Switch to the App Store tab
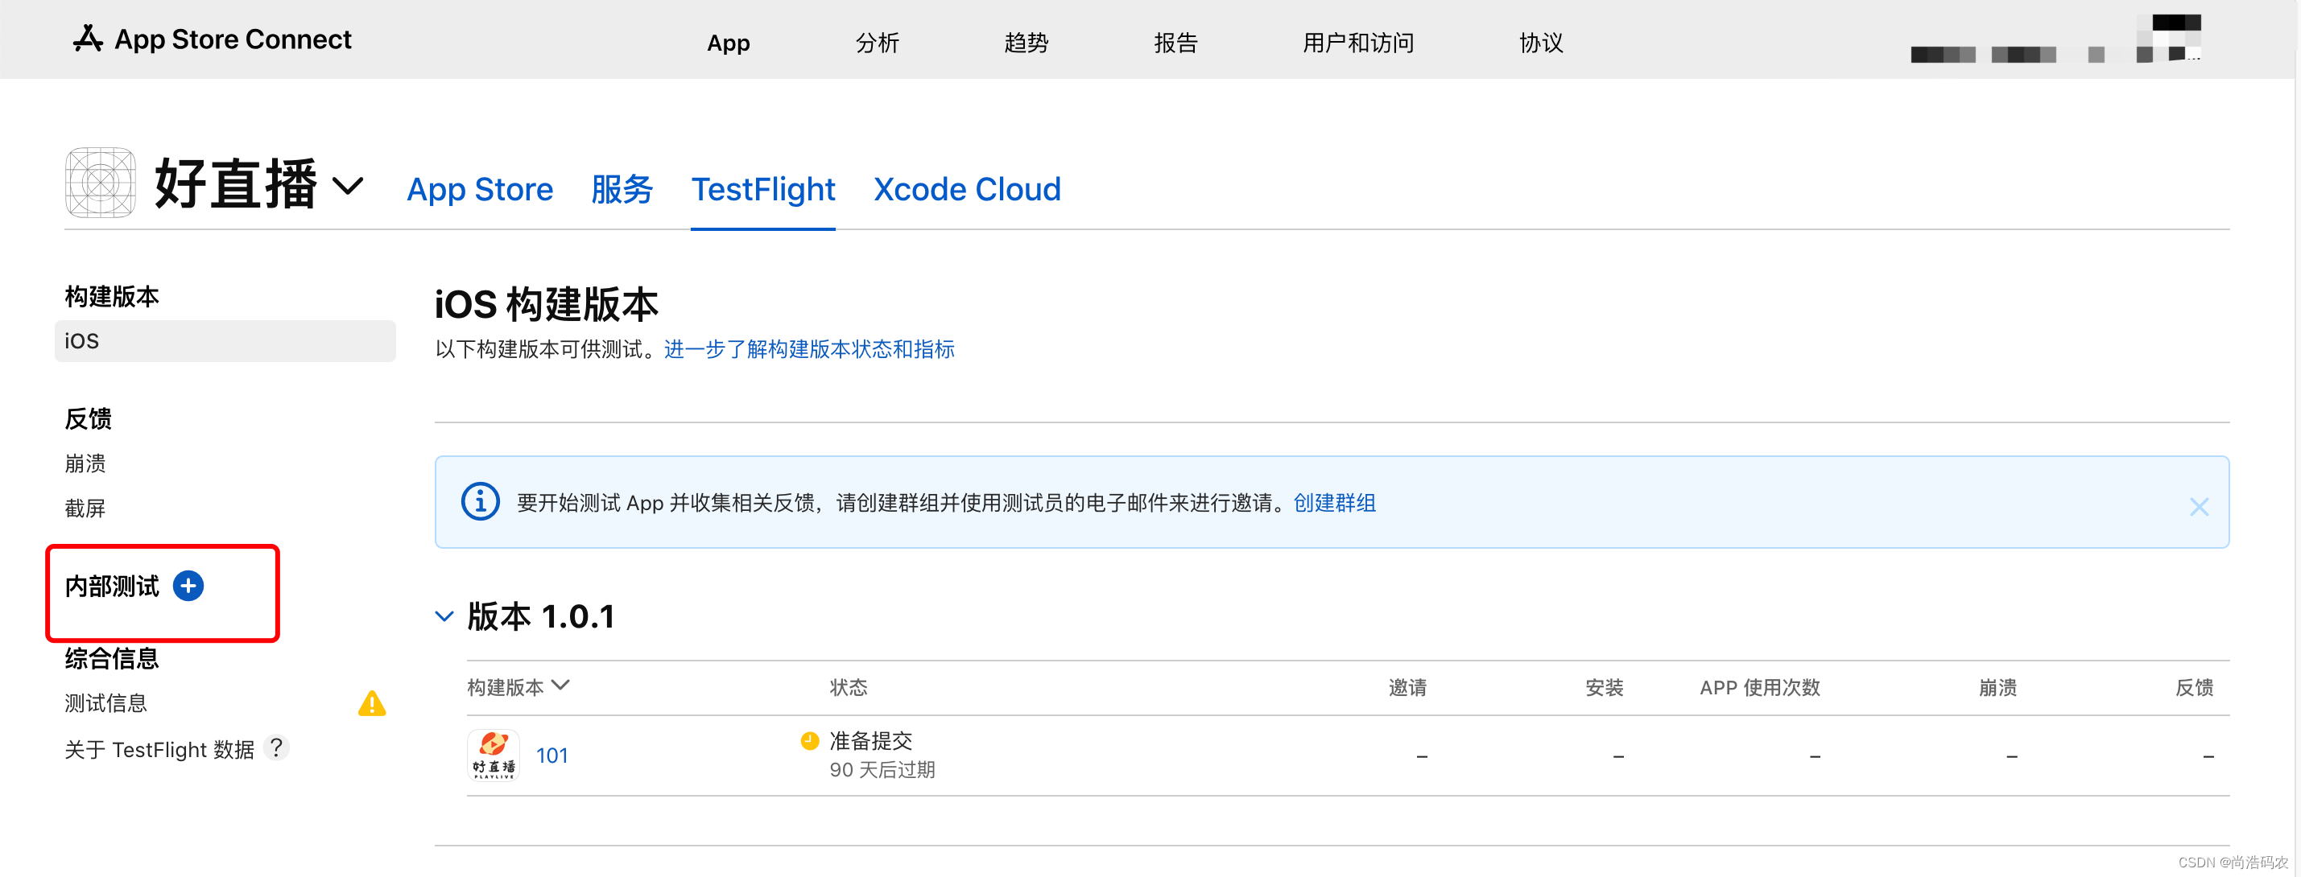2301x877 pixels. point(480,189)
